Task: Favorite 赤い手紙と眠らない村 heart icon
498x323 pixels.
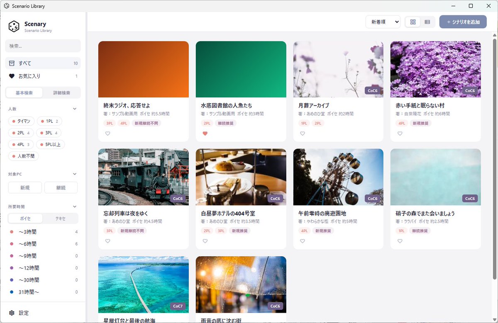Action: click(400, 134)
